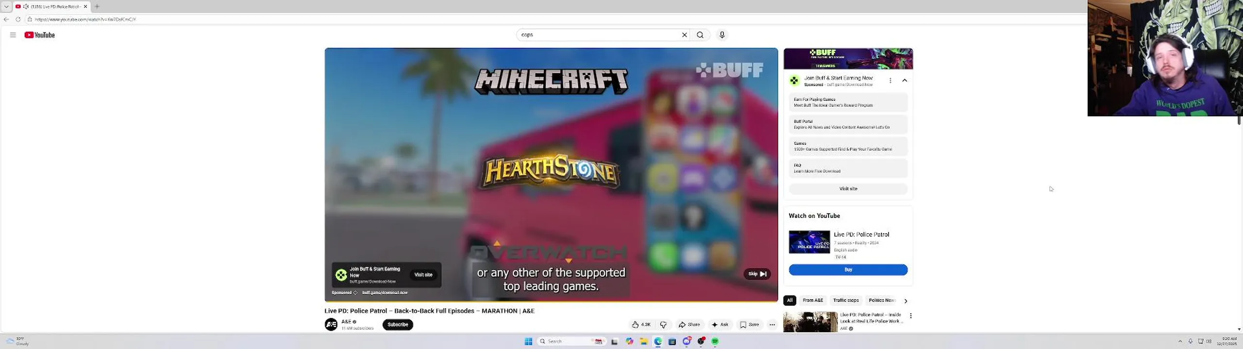Open the Ask button below the video
This screenshot has width=1243, height=349.
[x=720, y=325]
